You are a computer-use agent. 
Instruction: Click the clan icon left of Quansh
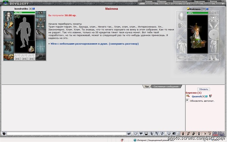[x=188, y=96]
